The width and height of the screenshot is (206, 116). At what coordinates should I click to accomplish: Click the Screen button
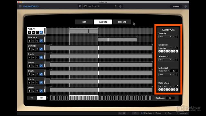[x=176, y=6]
